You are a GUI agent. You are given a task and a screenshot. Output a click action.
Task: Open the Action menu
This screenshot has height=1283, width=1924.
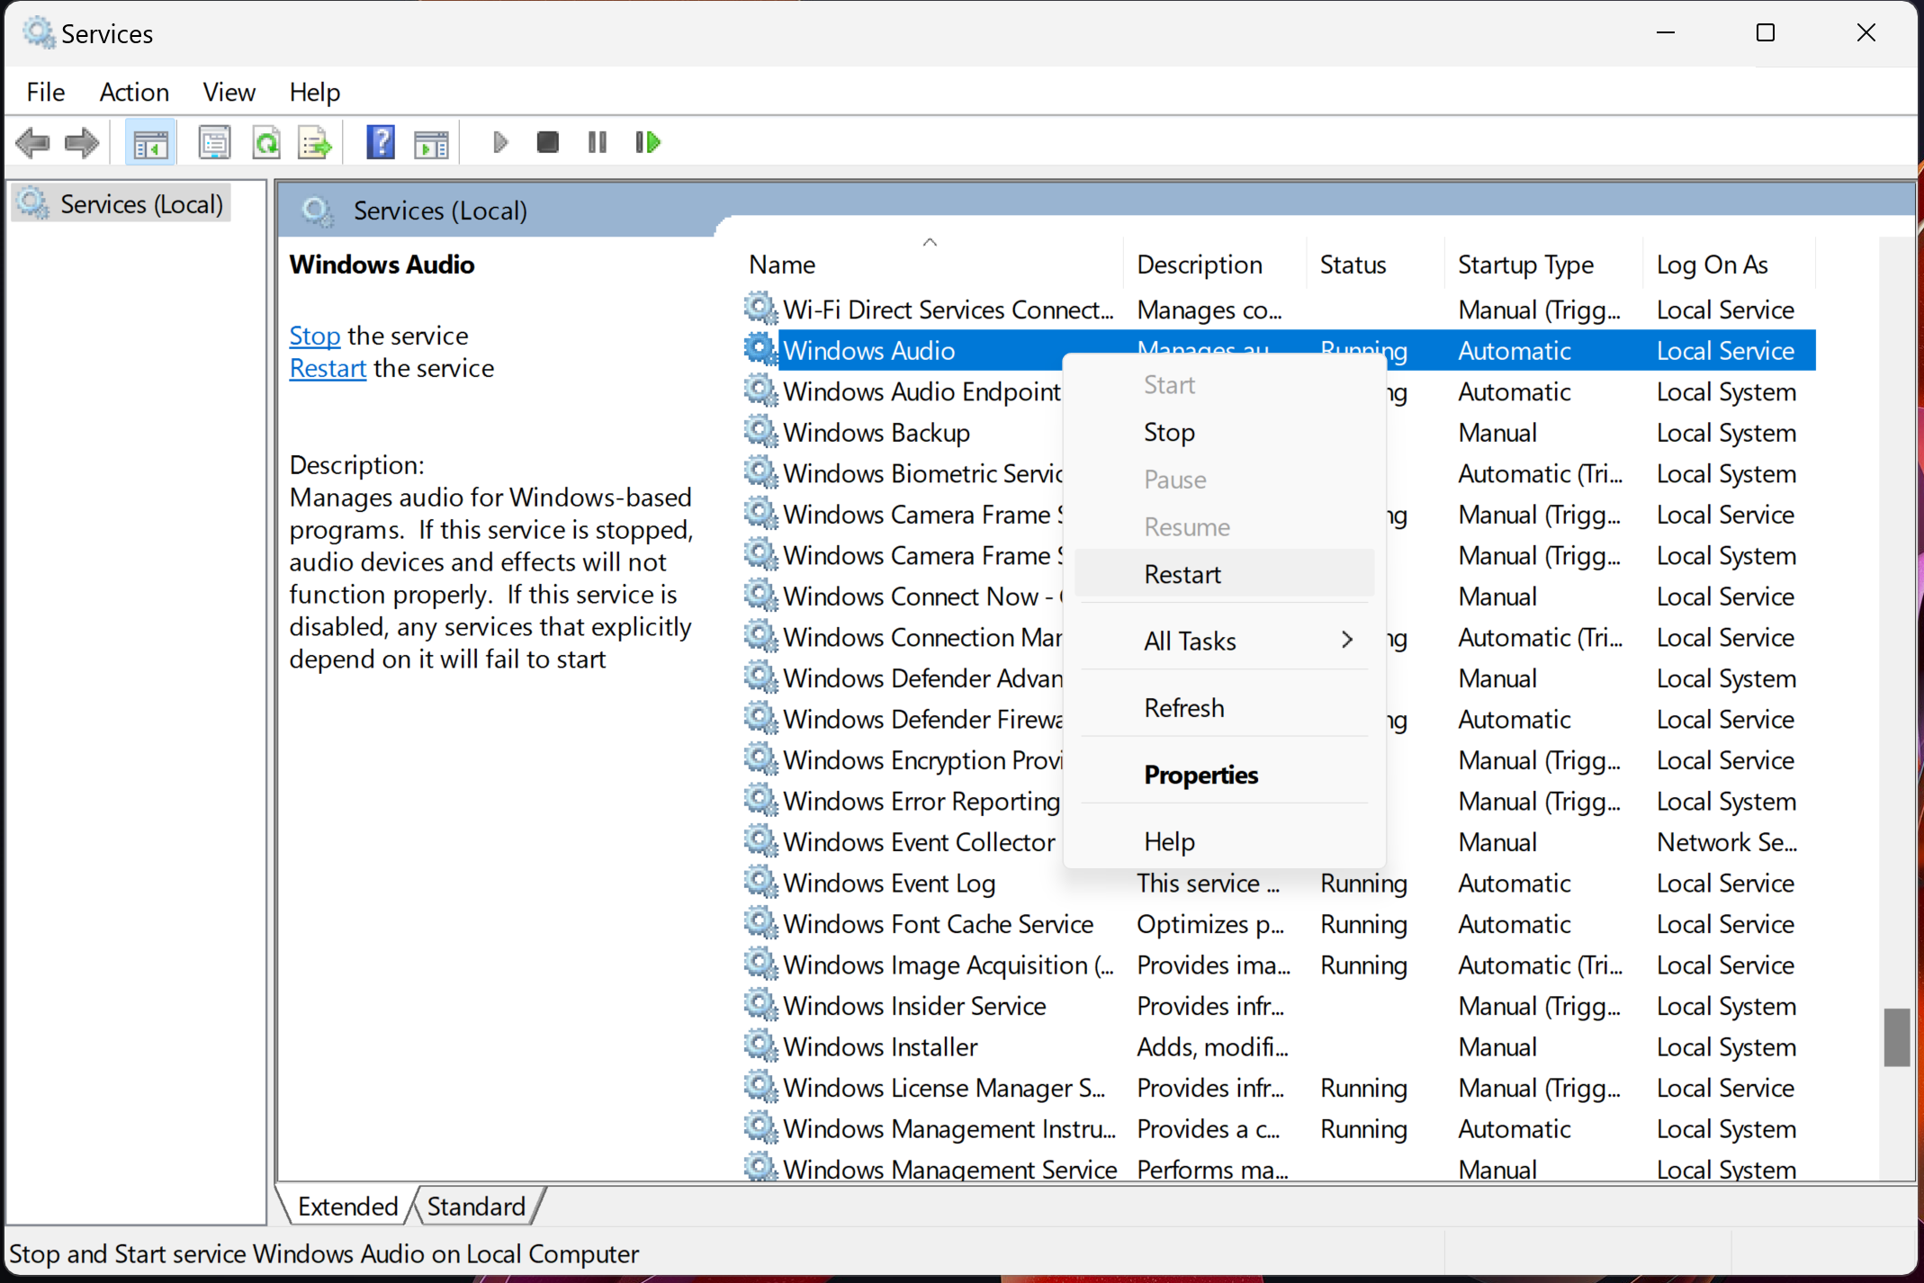134,92
